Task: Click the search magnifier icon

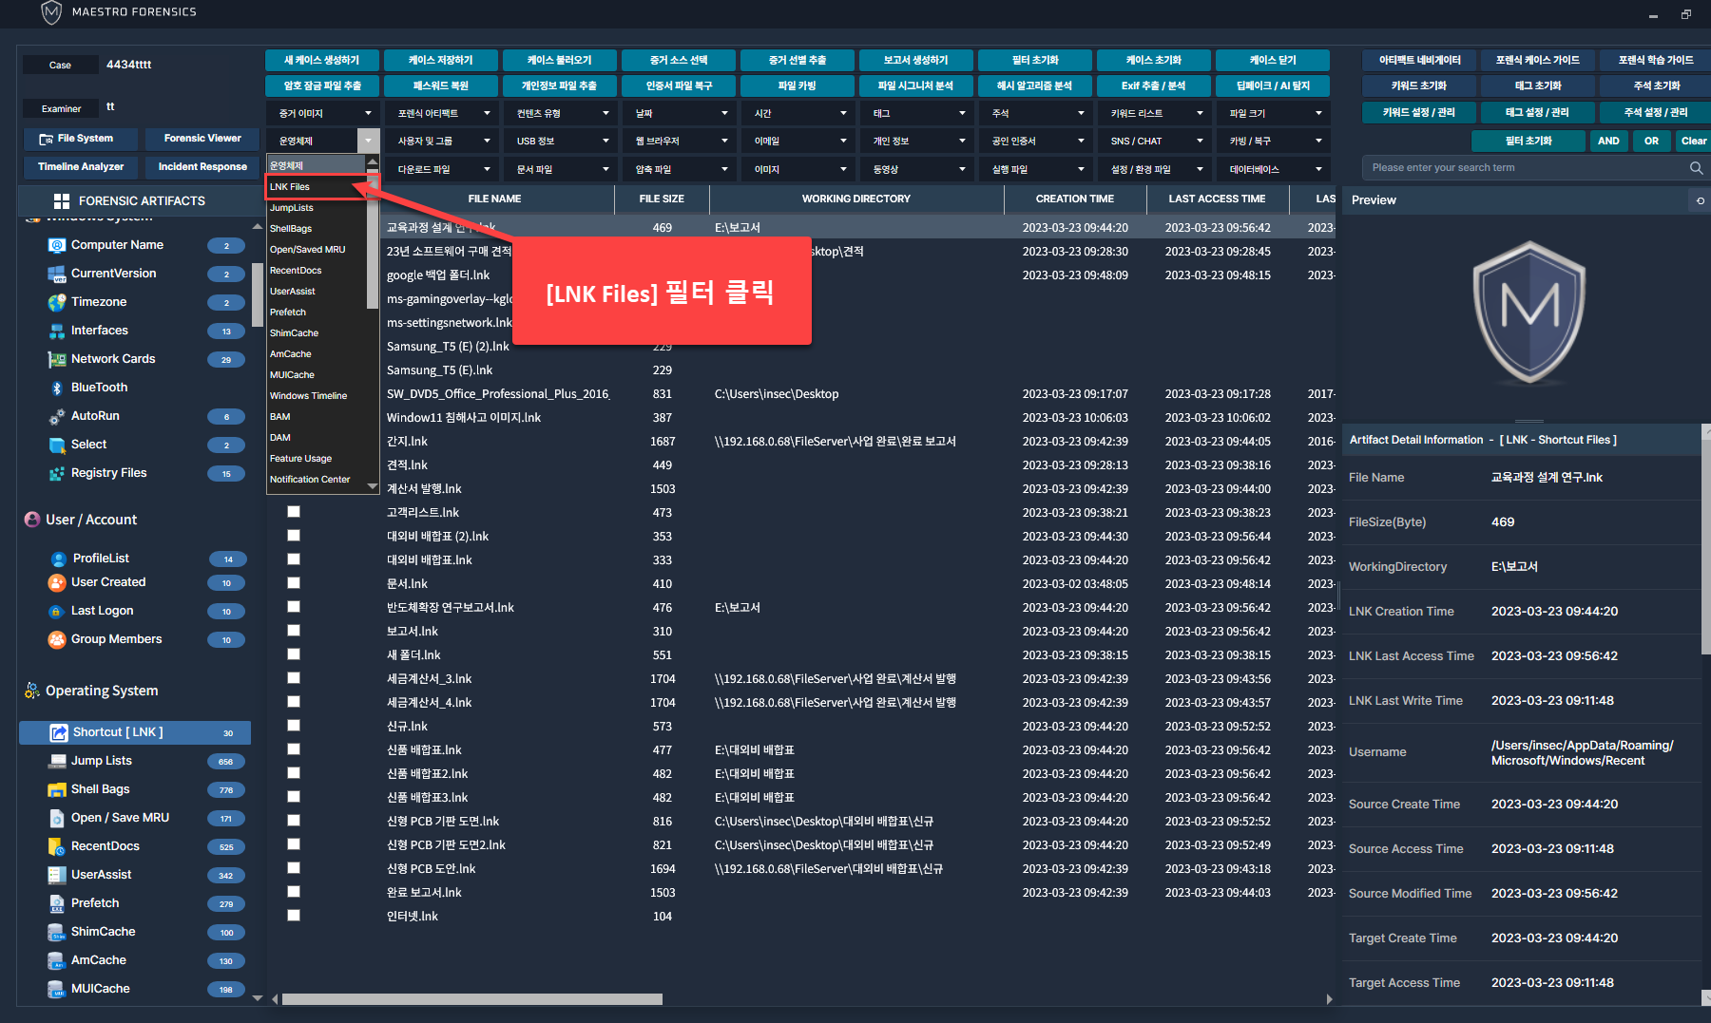Action: (x=1696, y=168)
